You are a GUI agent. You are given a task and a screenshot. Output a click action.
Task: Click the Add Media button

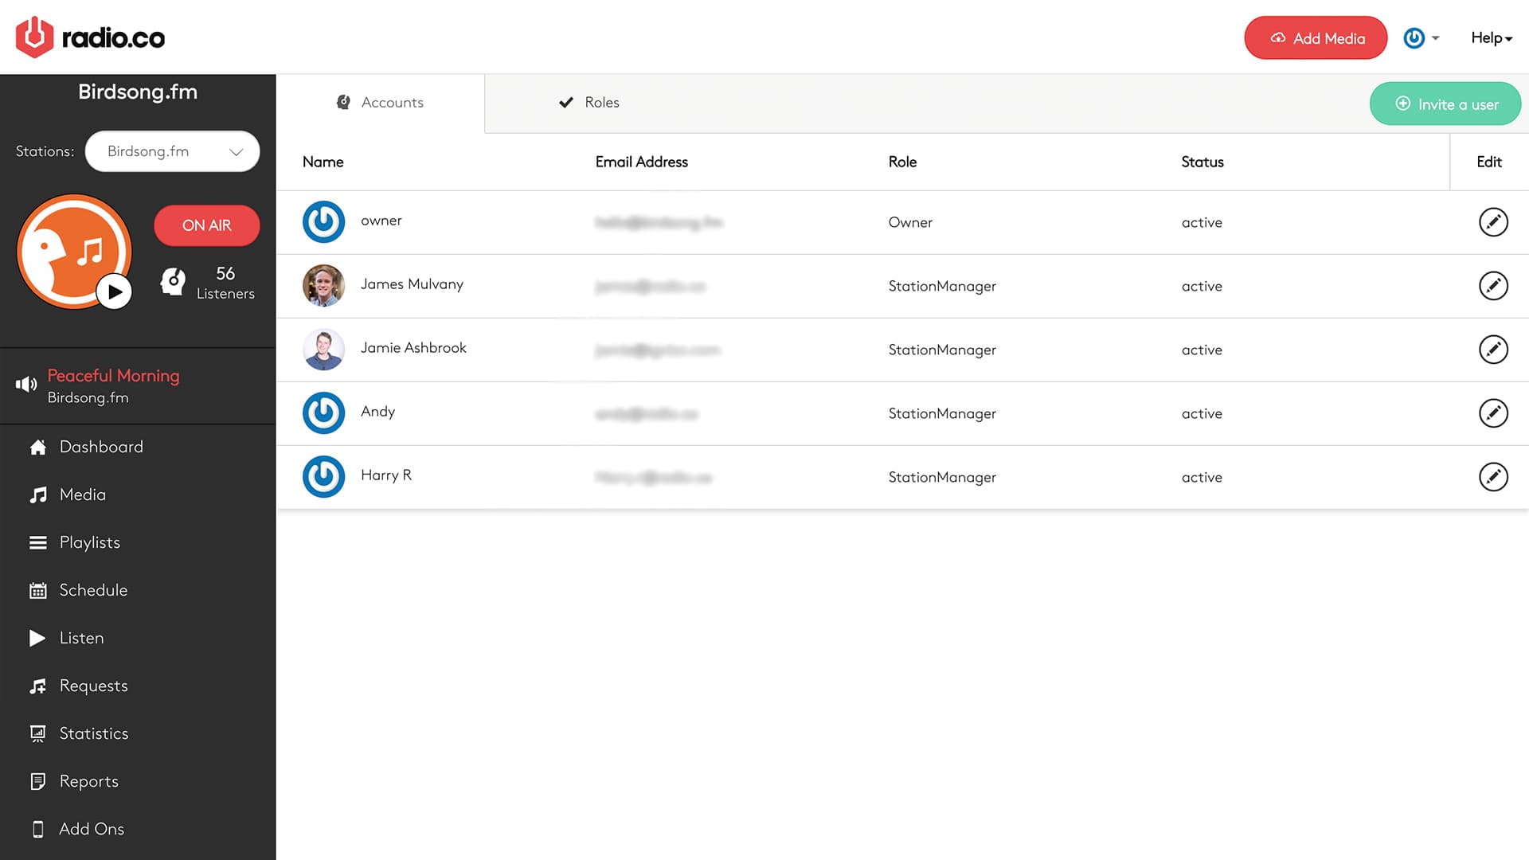1316,38
